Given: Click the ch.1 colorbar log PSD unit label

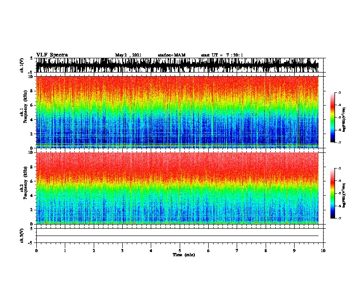Looking at the screenshot, I should (x=344, y=119).
